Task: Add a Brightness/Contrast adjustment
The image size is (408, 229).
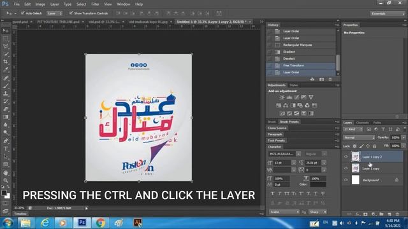Action: point(282,97)
